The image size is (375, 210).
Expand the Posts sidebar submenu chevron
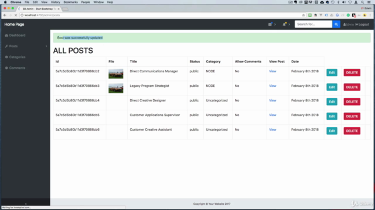(46, 46)
